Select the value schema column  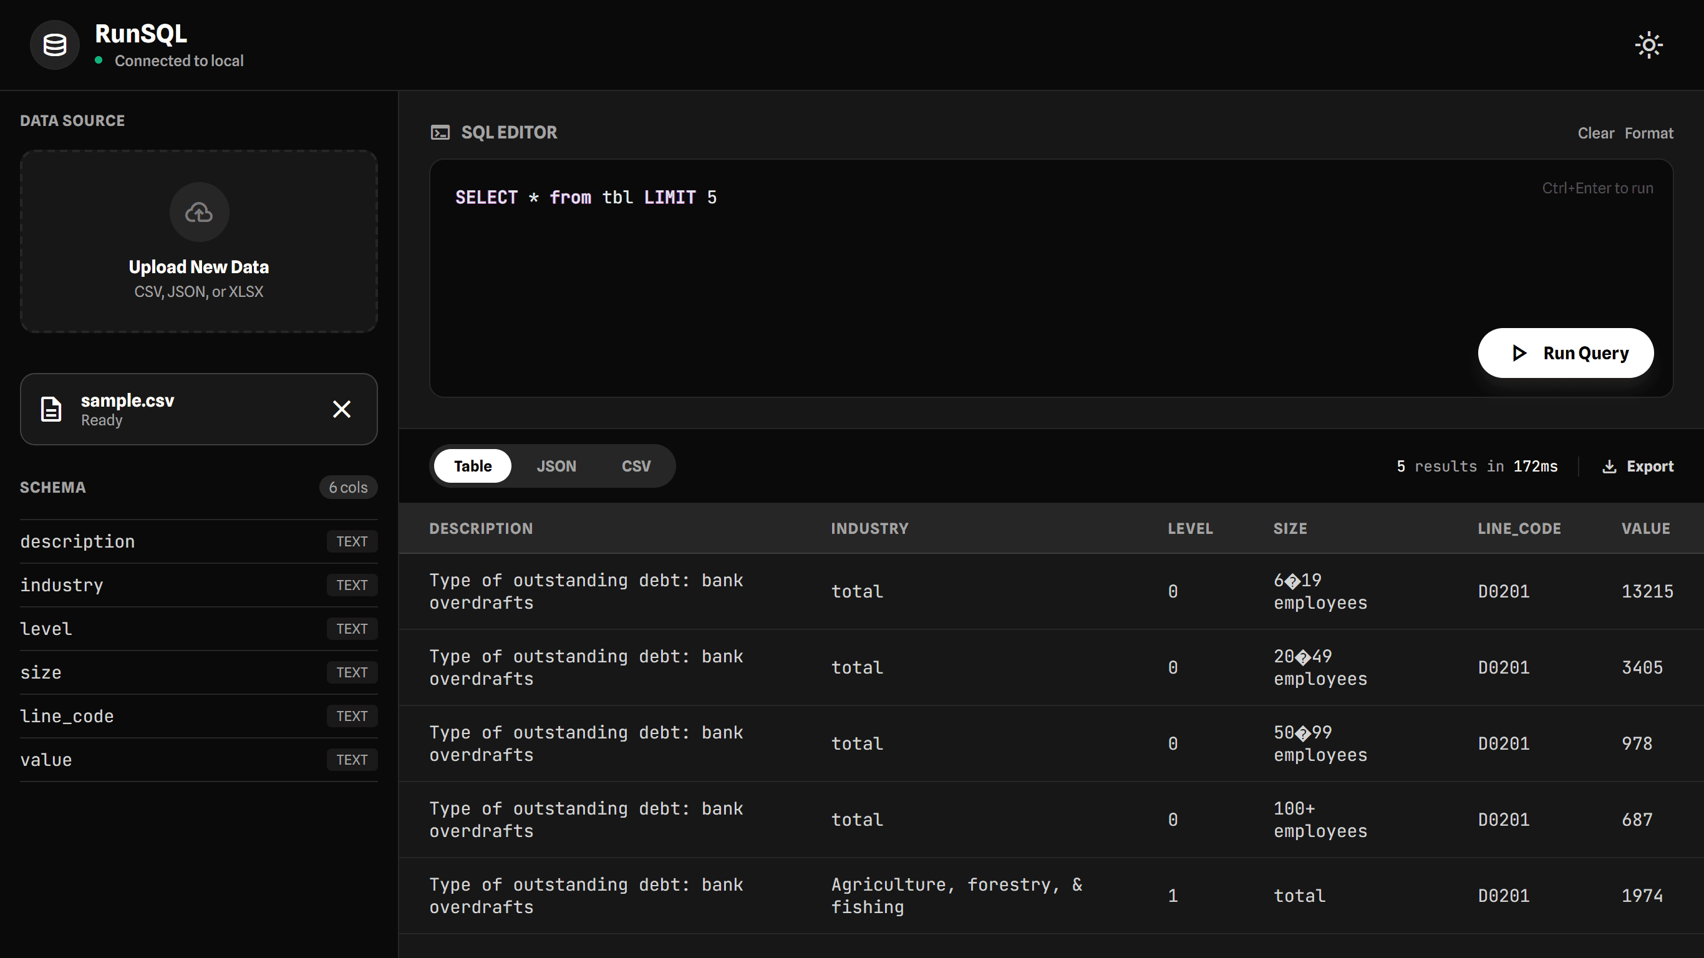[198, 760]
